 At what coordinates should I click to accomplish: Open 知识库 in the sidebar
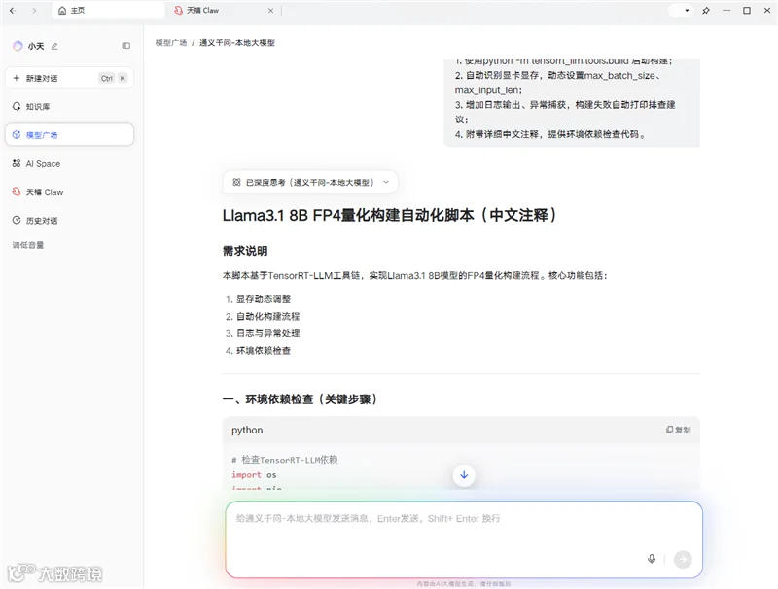click(69, 106)
